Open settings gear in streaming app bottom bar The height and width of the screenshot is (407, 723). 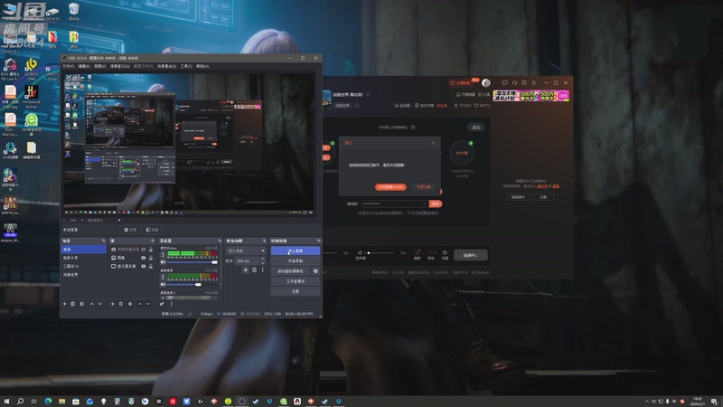(445, 253)
